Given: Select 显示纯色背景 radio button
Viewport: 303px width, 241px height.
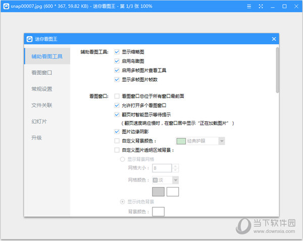Looking at the screenshot, I should [122, 202].
